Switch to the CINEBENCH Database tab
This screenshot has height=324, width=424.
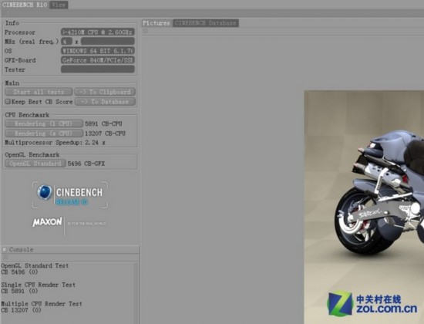(206, 23)
